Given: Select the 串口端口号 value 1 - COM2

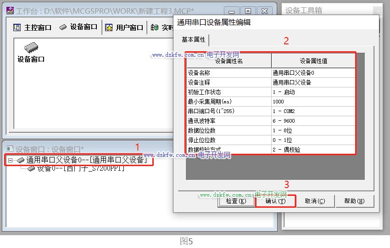Looking at the screenshot, I should click(x=313, y=111).
